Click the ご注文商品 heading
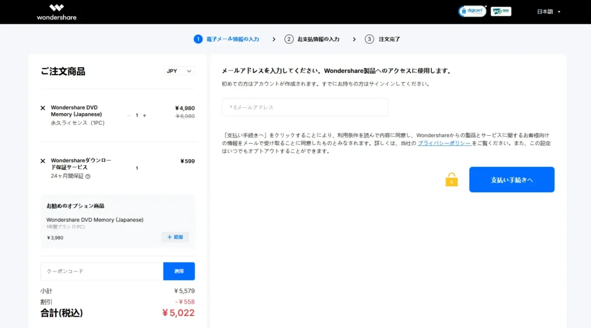 pyautogui.click(x=63, y=71)
